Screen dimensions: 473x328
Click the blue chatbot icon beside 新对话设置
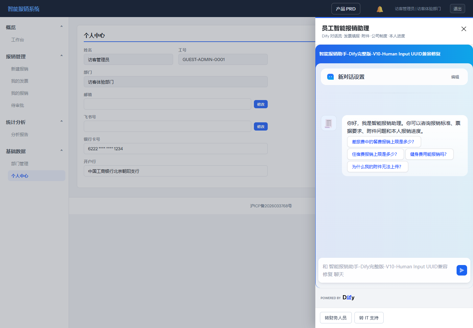[x=330, y=77]
